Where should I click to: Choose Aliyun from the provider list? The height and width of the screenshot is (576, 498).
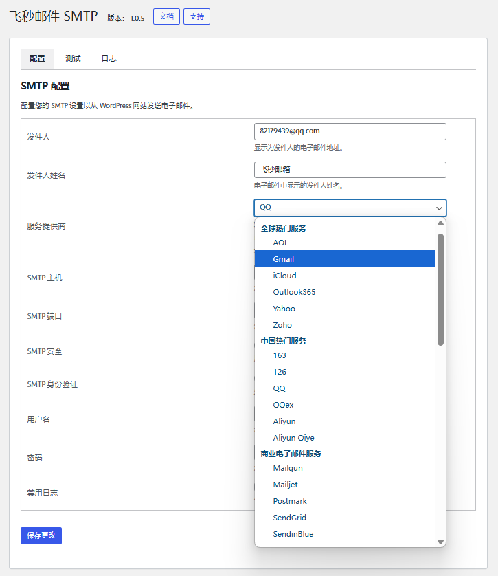[345, 421]
